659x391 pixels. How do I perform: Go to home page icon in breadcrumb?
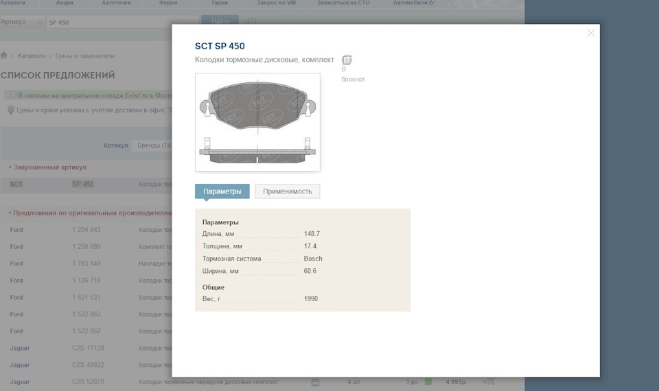[x=4, y=56]
